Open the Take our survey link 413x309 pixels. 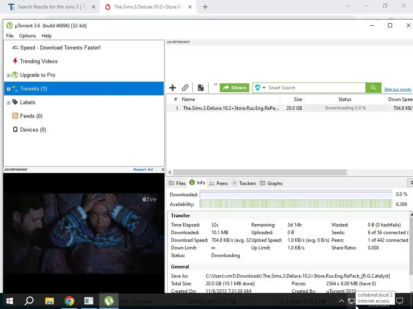click(x=397, y=89)
